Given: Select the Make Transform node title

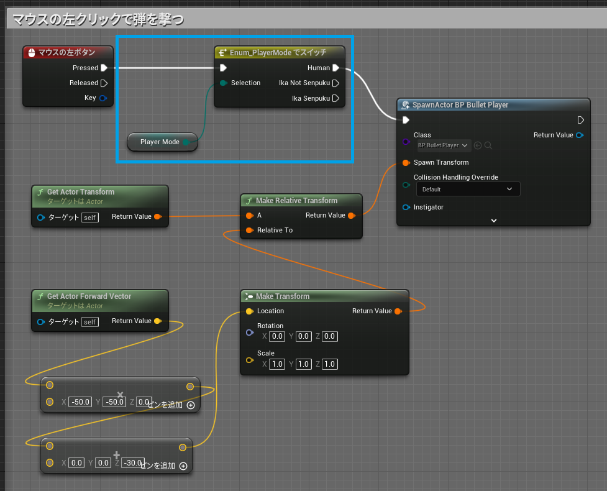Looking at the screenshot, I should [x=283, y=296].
